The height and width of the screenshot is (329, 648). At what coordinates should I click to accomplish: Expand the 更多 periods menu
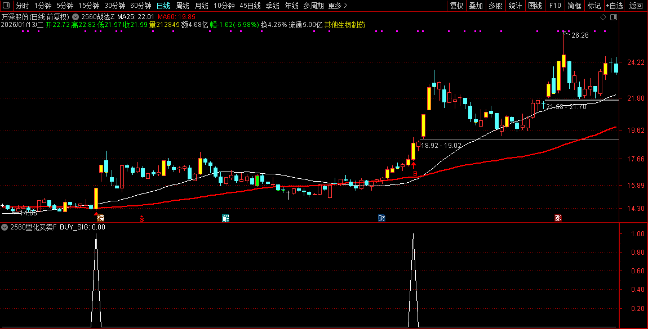(x=338, y=6)
